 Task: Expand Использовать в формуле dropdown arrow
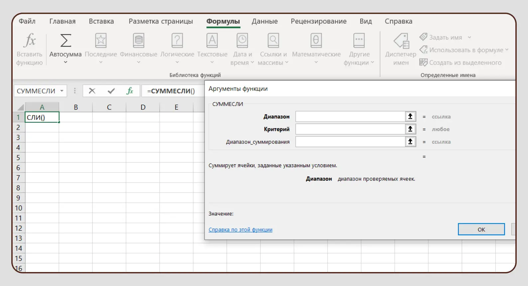point(507,50)
